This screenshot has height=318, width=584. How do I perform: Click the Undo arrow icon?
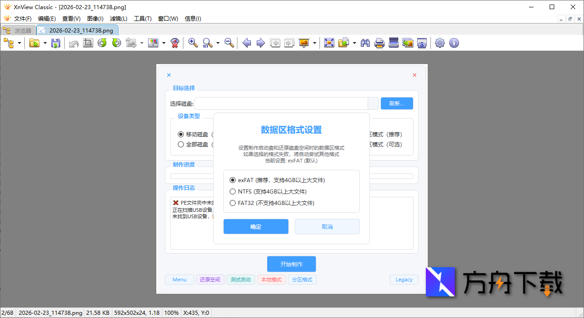[73, 43]
